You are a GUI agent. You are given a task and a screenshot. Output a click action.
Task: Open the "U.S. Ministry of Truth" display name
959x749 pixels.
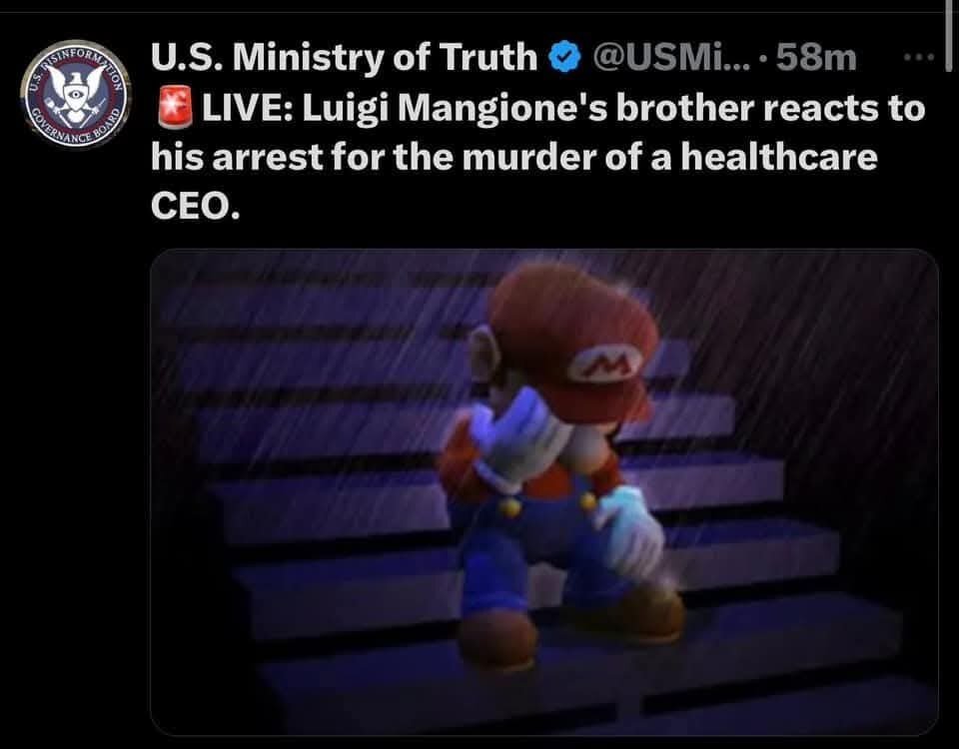[x=343, y=59]
